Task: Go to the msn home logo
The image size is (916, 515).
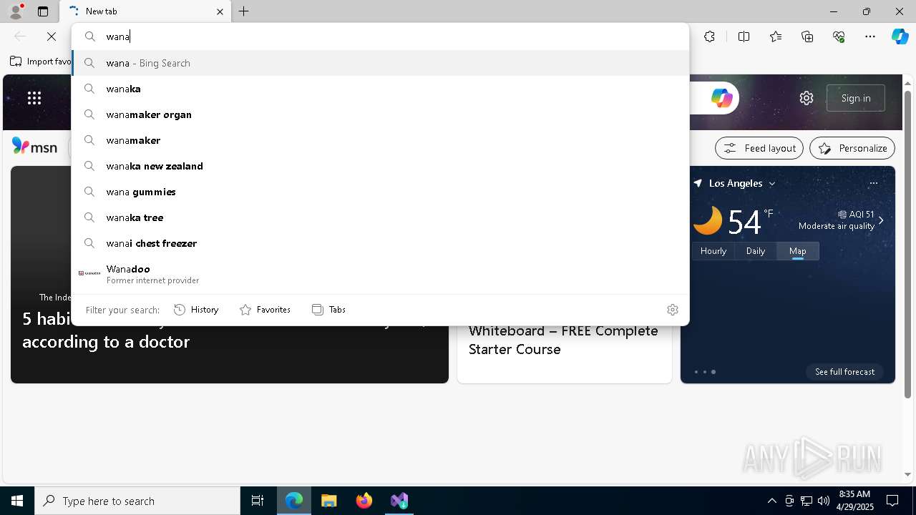Action: tap(34, 147)
